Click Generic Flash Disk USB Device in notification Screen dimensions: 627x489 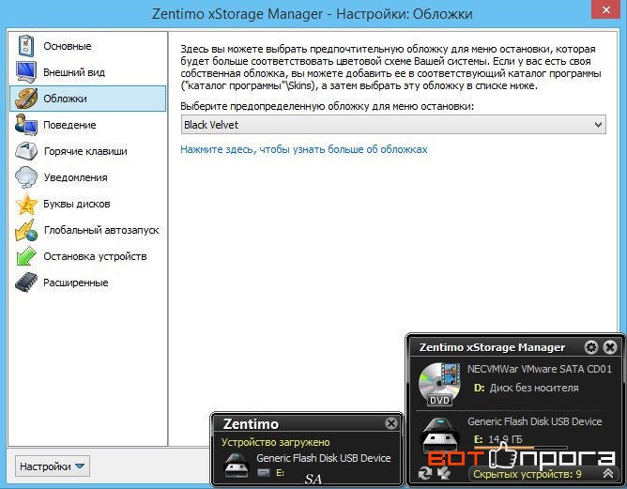pyautogui.click(x=324, y=458)
